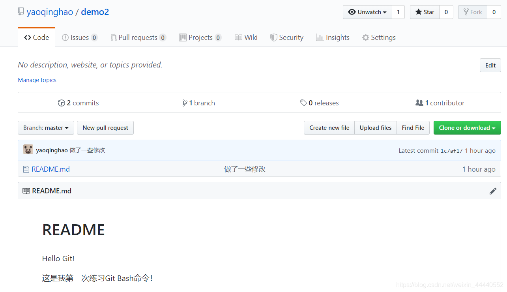Click the book icon in README.md header

click(x=26, y=191)
